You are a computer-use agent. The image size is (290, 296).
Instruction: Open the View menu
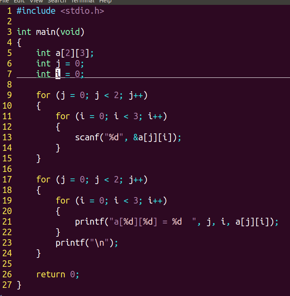[x=36, y=1]
